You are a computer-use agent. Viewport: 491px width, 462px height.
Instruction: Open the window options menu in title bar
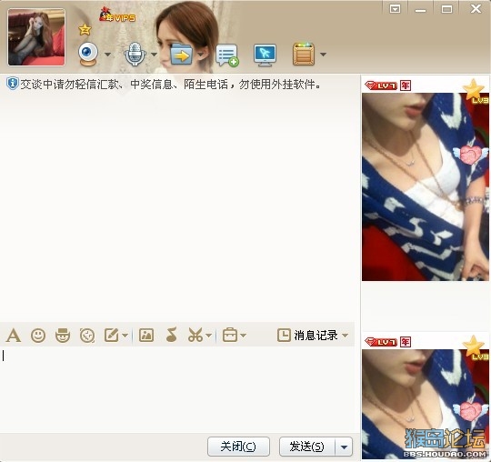click(x=395, y=9)
